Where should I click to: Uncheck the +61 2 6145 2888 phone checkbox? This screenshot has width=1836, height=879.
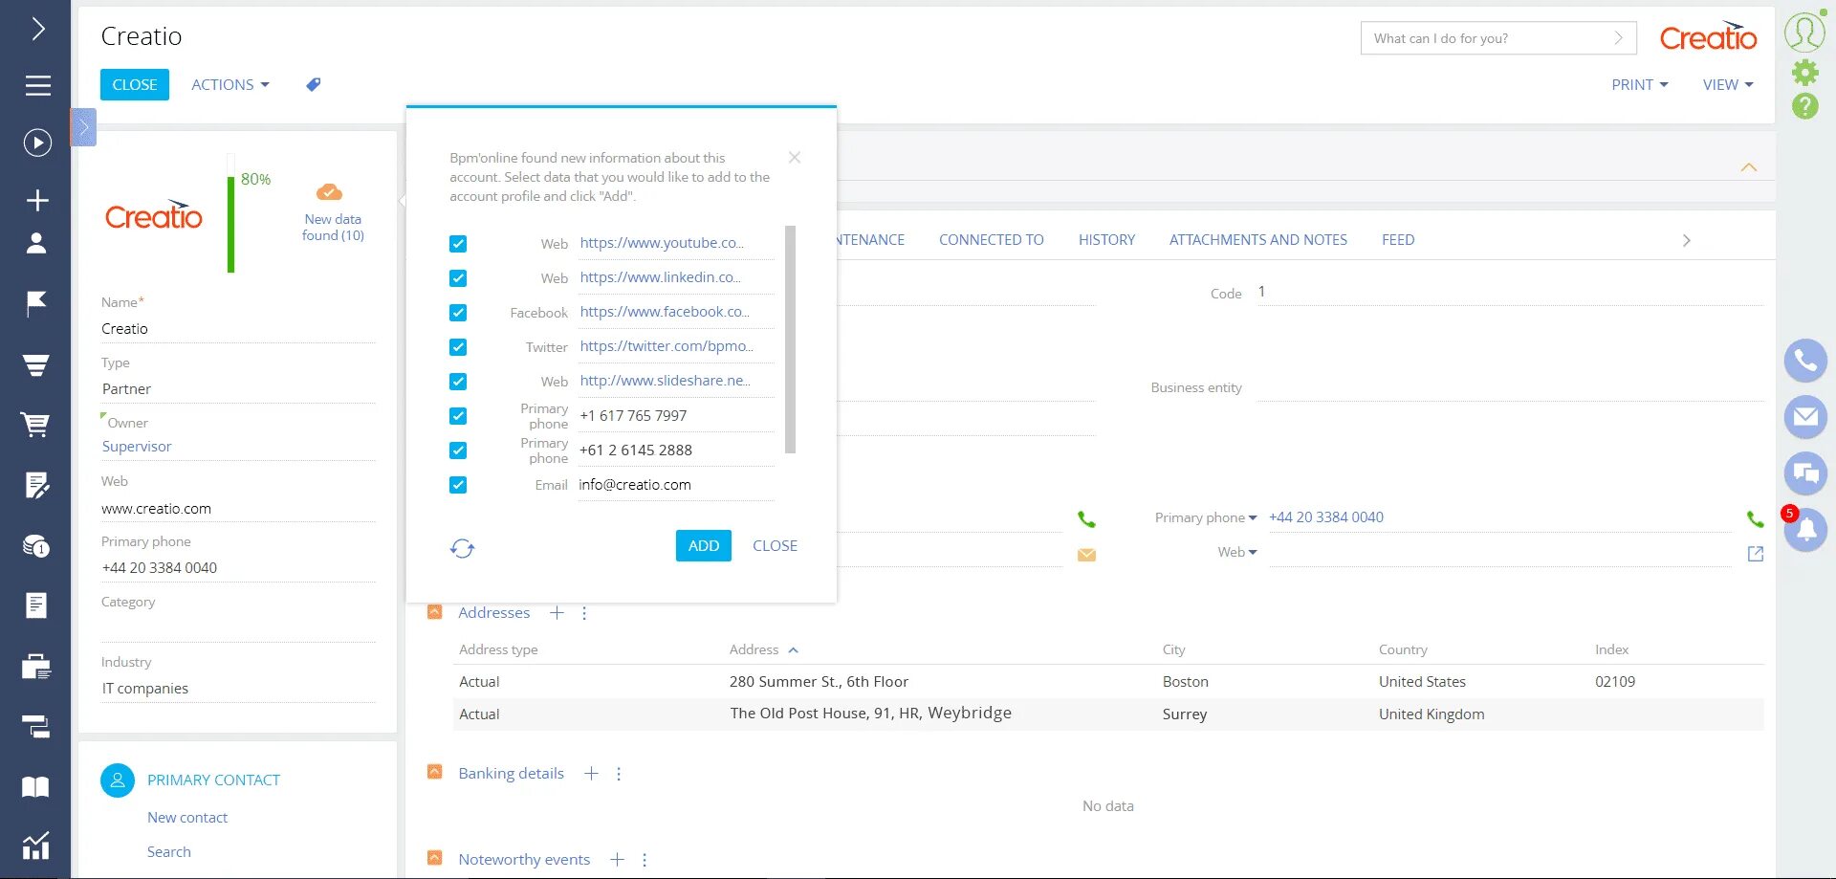458,450
